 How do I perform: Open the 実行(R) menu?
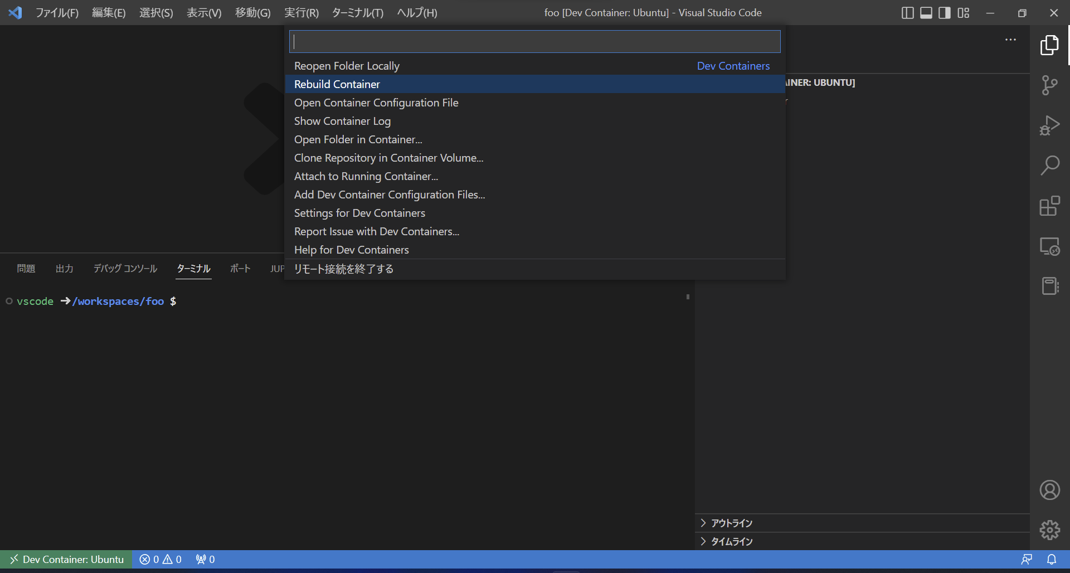[301, 12]
